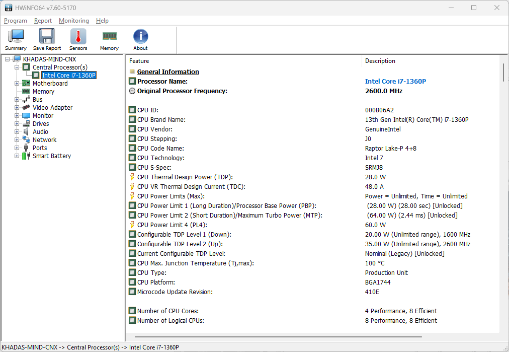Click the Audio speaker tree icon
509x352 pixels.
[26, 131]
